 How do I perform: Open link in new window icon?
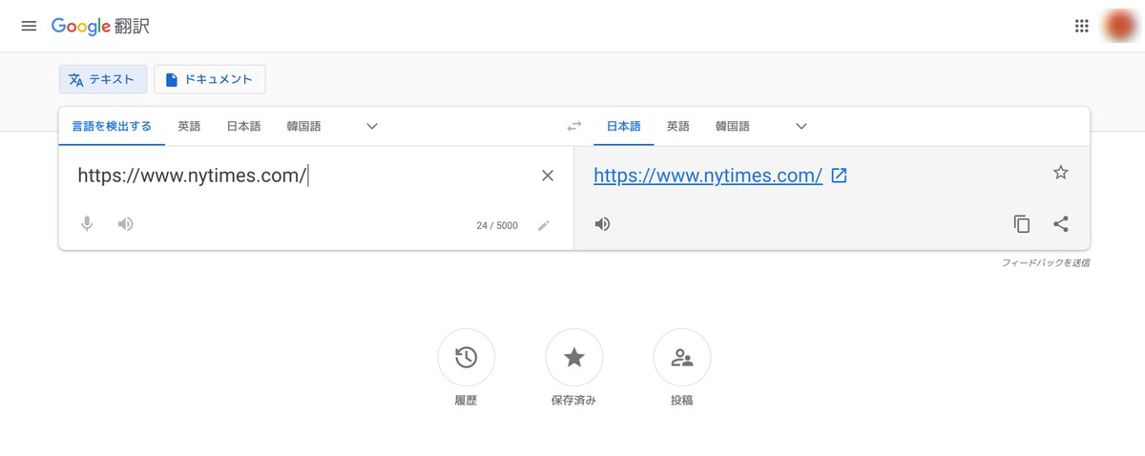pos(840,176)
